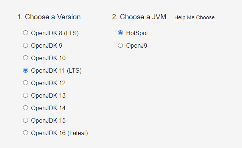Select the OpenJDK 15 radio button
Image resolution: width=242 pixels, height=148 pixels.
[x=25, y=120]
